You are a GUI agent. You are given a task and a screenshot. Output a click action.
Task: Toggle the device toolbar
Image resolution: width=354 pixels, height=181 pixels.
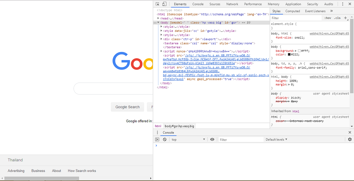(x=164, y=4)
